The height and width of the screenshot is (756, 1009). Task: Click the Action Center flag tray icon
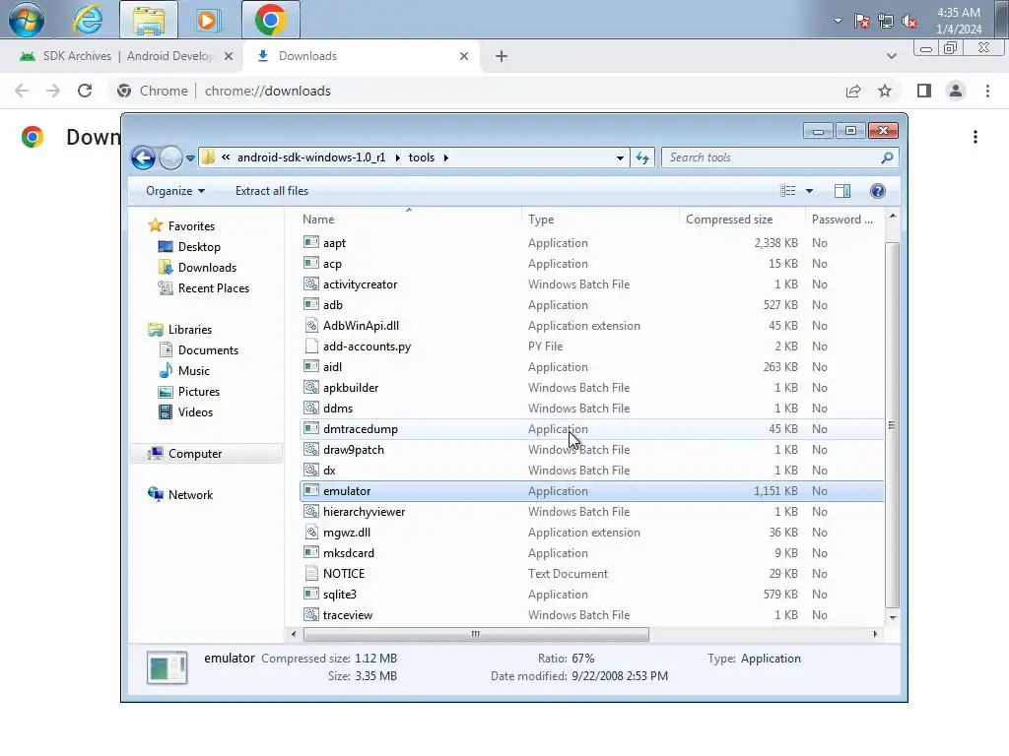861,21
